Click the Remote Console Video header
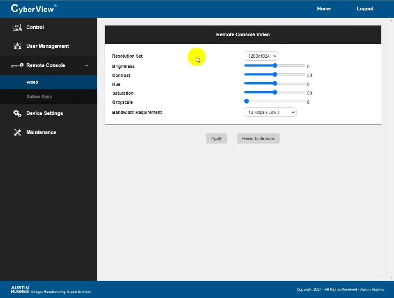This screenshot has height=298, width=394. (243, 35)
